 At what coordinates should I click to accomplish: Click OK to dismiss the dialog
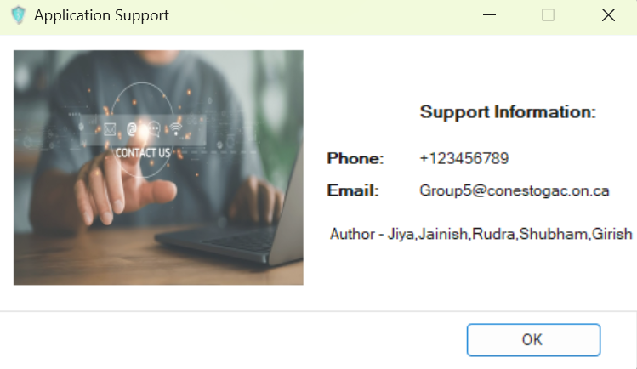[x=533, y=340]
